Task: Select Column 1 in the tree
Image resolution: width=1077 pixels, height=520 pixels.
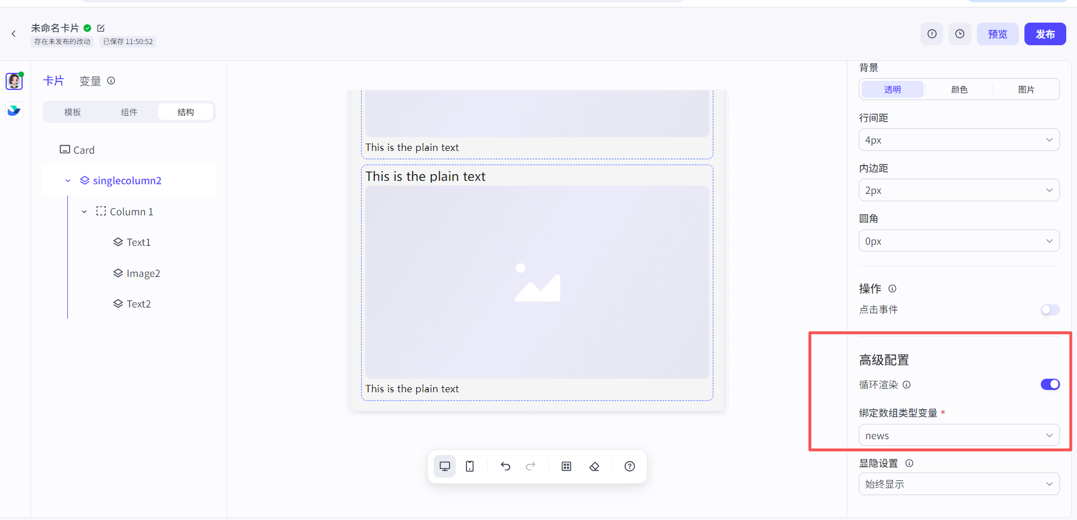Action: pyautogui.click(x=131, y=211)
